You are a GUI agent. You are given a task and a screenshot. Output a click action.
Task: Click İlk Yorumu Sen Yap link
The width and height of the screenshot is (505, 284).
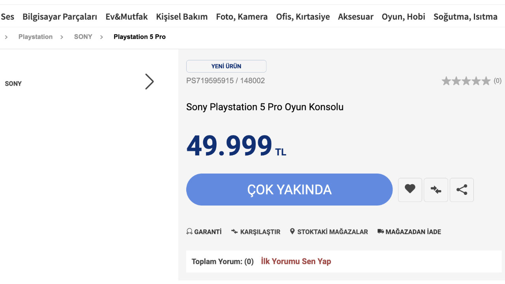[x=296, y=261]
